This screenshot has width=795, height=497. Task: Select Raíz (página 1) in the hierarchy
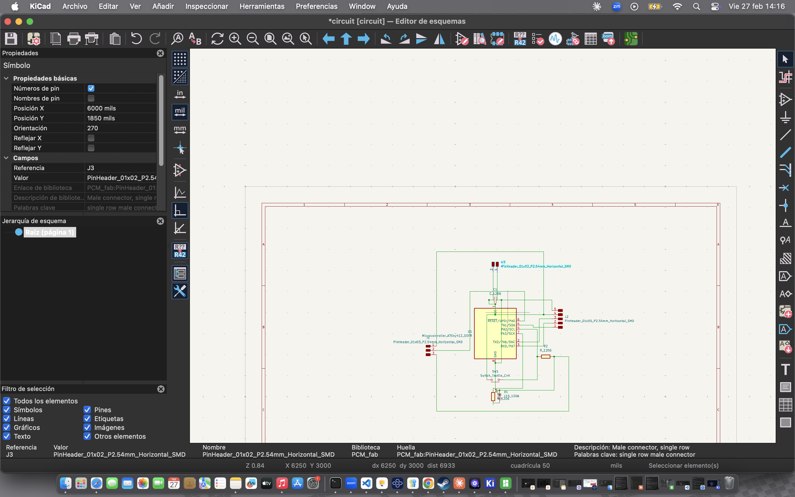[x=50, y=232]
